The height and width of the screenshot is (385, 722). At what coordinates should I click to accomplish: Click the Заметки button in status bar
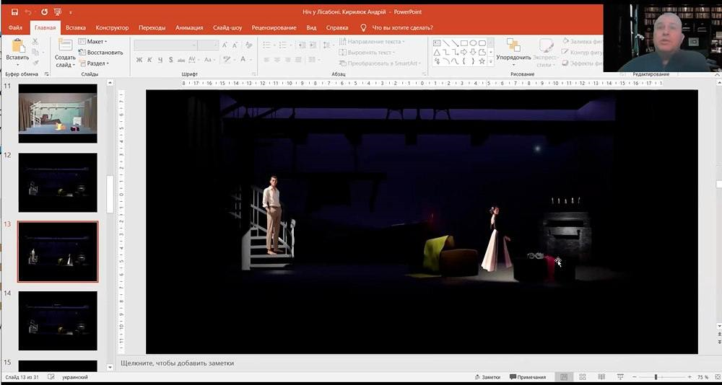coord(487,377)
